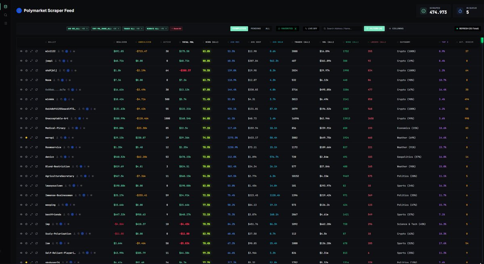Click the Scraped 474.973 counter card
Image resolution: width=484 pixels, height=264 pixels.
pyautogui.click(x=434, y=11)
